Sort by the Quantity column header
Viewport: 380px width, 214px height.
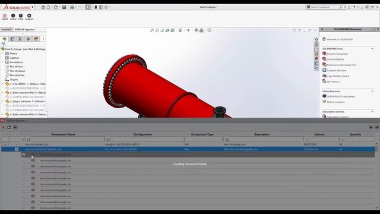tap(355, 134)
